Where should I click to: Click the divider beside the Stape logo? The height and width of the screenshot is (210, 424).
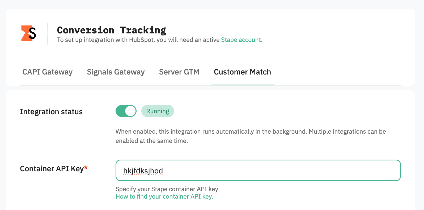coord(47,34)
